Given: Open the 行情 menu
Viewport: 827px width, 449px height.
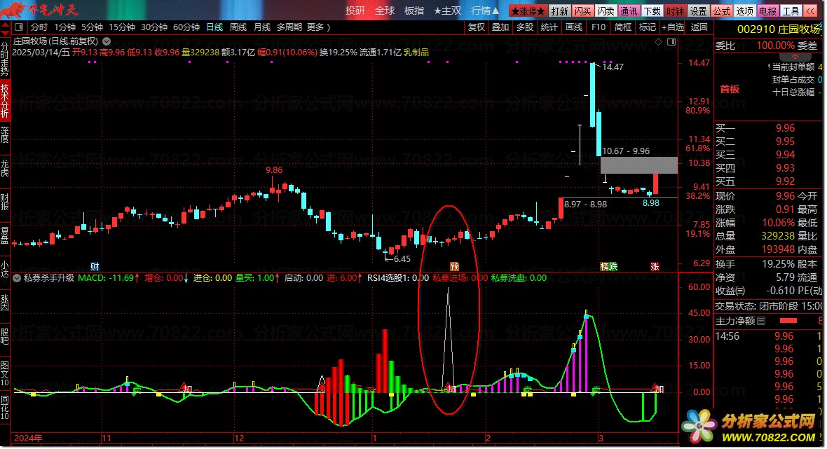Looking at the screenshot, I should (485, 11).
